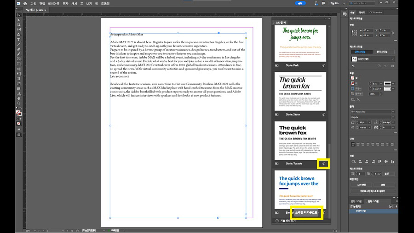Click the X position input field
Image resolution: width=414 pixels, height=233 pixels.
(x=368, y=30)
